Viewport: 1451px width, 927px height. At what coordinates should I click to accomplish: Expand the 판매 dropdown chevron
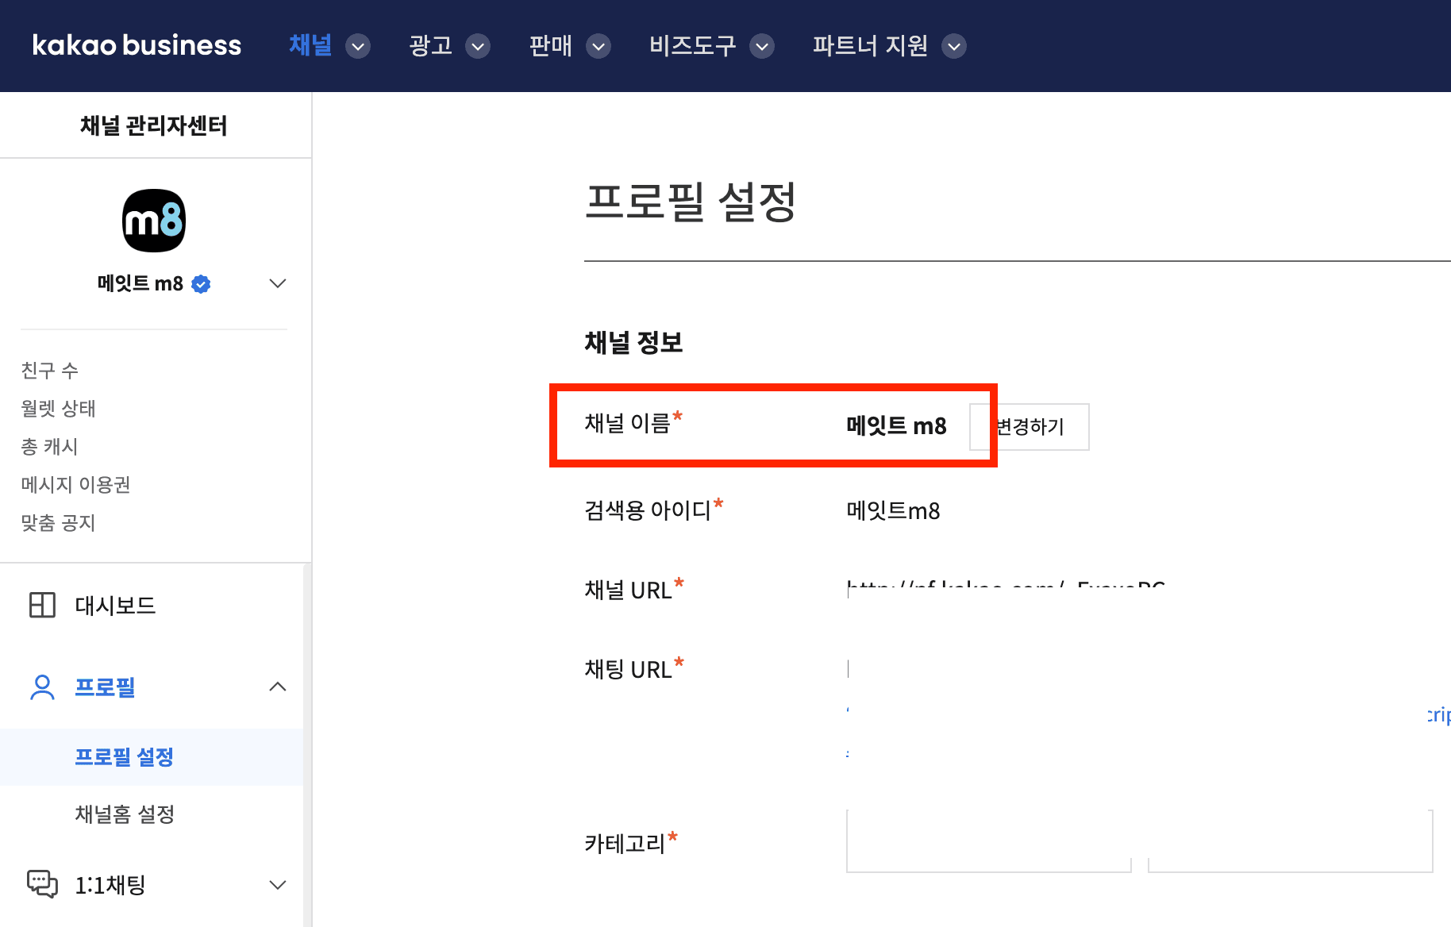[x=598, y=47]
